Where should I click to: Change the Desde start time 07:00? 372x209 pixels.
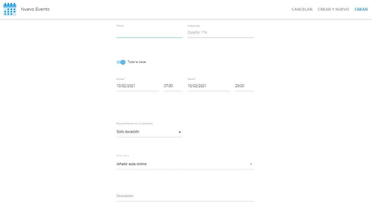(x=173, y=86)
